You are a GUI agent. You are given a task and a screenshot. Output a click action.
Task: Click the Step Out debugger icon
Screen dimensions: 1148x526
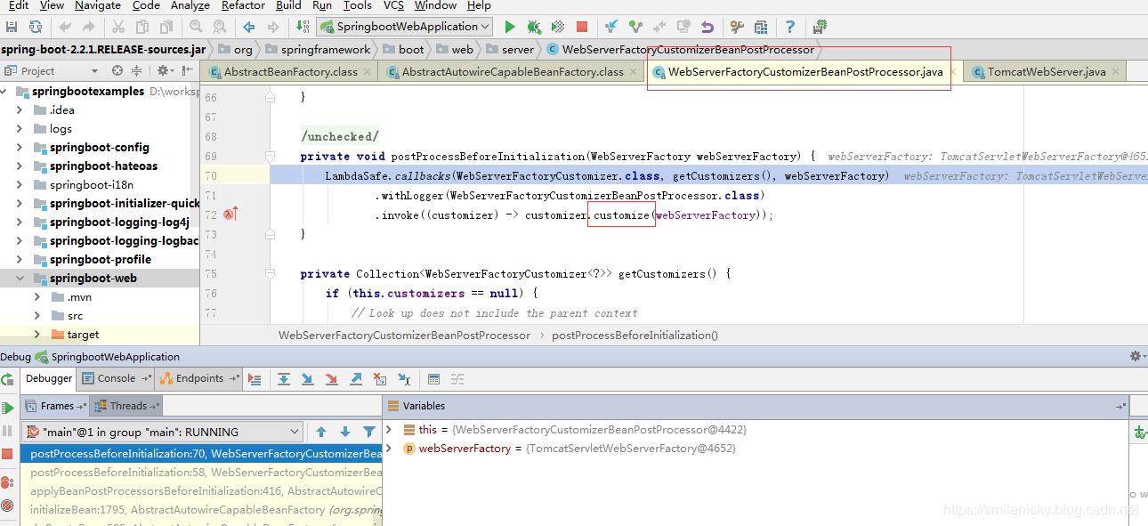click(x=356, y=379)
